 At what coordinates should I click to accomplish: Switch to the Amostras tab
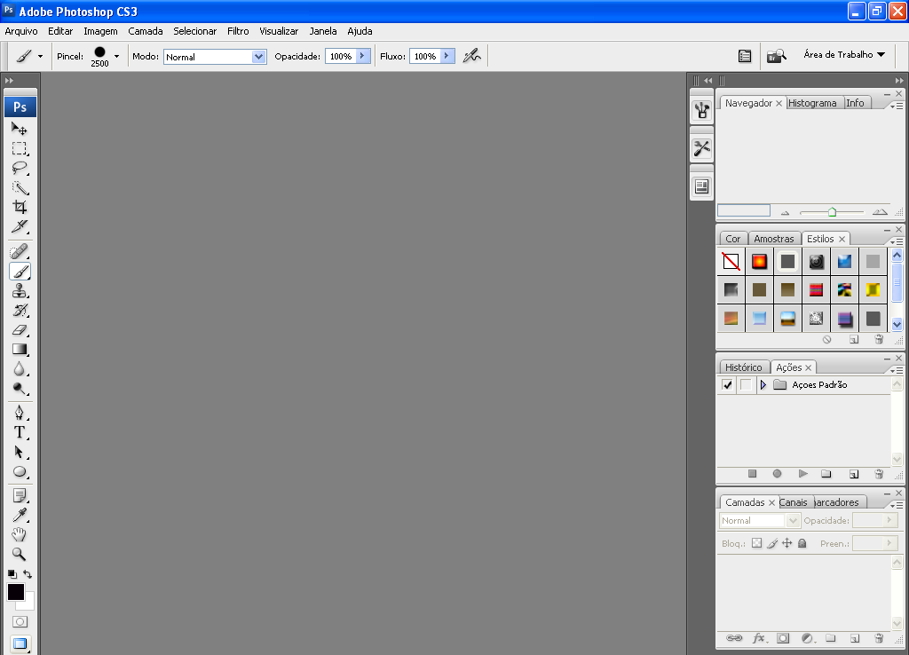point(774,238)
